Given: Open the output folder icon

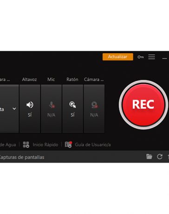Looking at the screenshot, I should tap(149, 157).
